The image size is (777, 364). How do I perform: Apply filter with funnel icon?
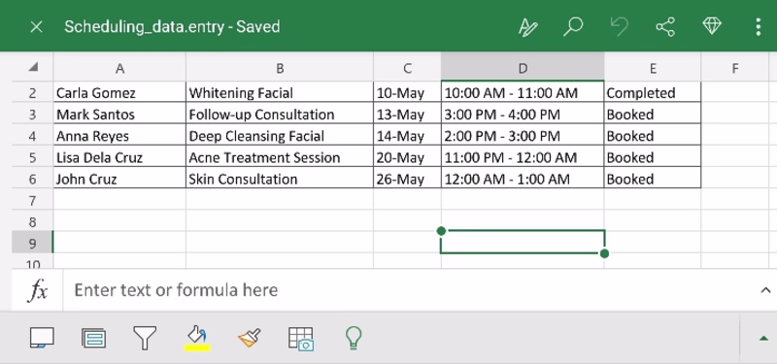click(145, 338)
